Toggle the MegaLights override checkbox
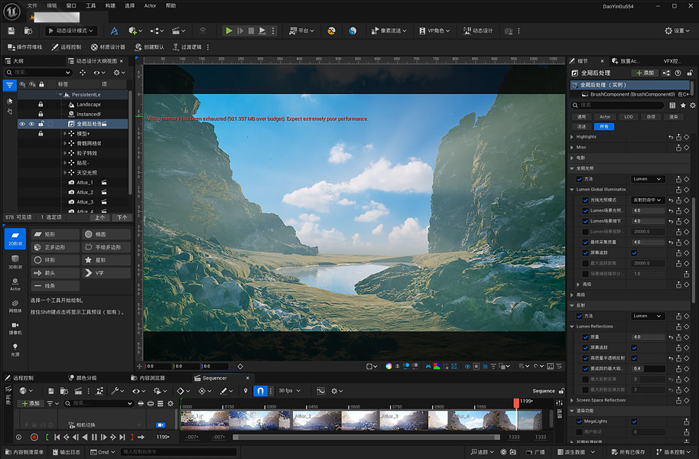 [579, 421]
